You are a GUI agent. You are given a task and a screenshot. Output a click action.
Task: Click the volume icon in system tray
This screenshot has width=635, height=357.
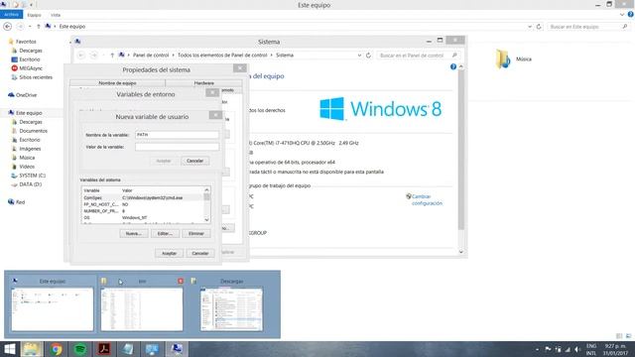pyautogui.click(x=577, y=349)
